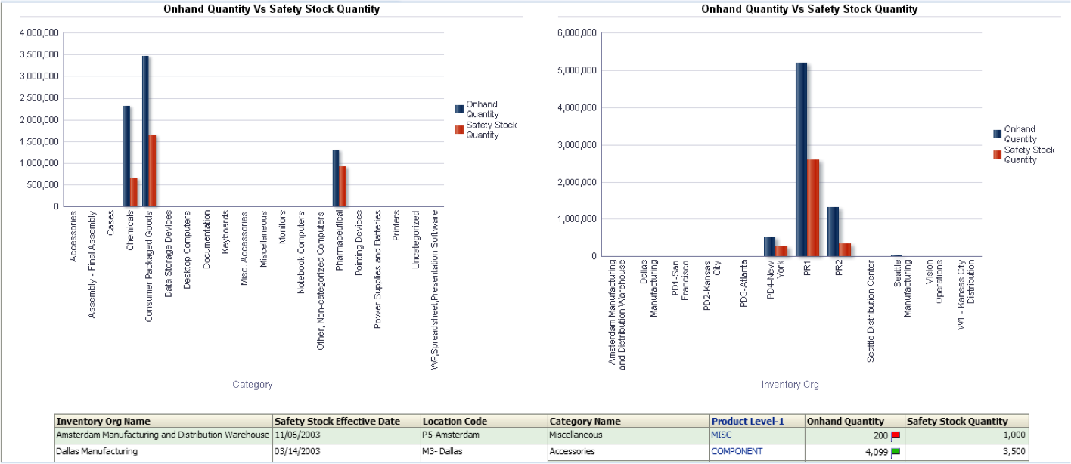Select the blue Onhand bar for Consumer Packaged Goods
The image size is (1071, 464).
click(x=145, y=131)
